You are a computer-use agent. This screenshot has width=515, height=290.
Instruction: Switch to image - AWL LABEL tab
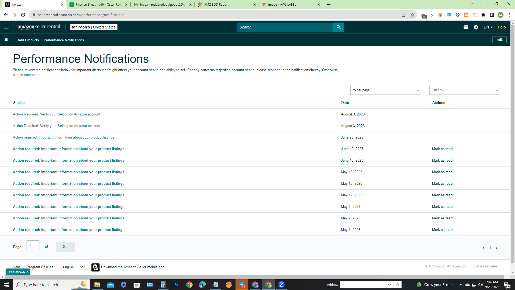click(291, 5)
